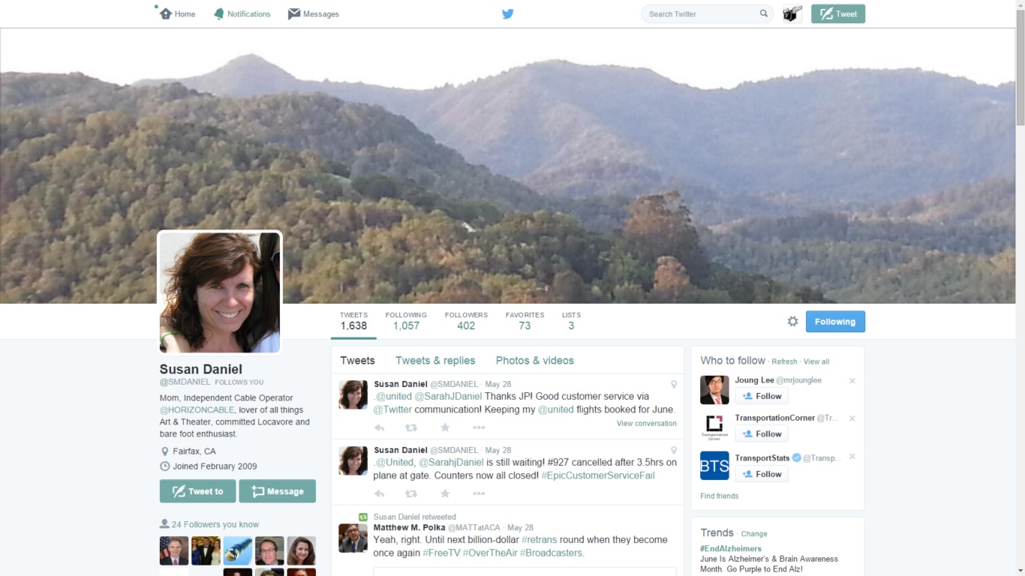Open more options on '#927 cancelled' tweet
The height and width of the screenshot is (576, 1025).
tap(479, 493)
